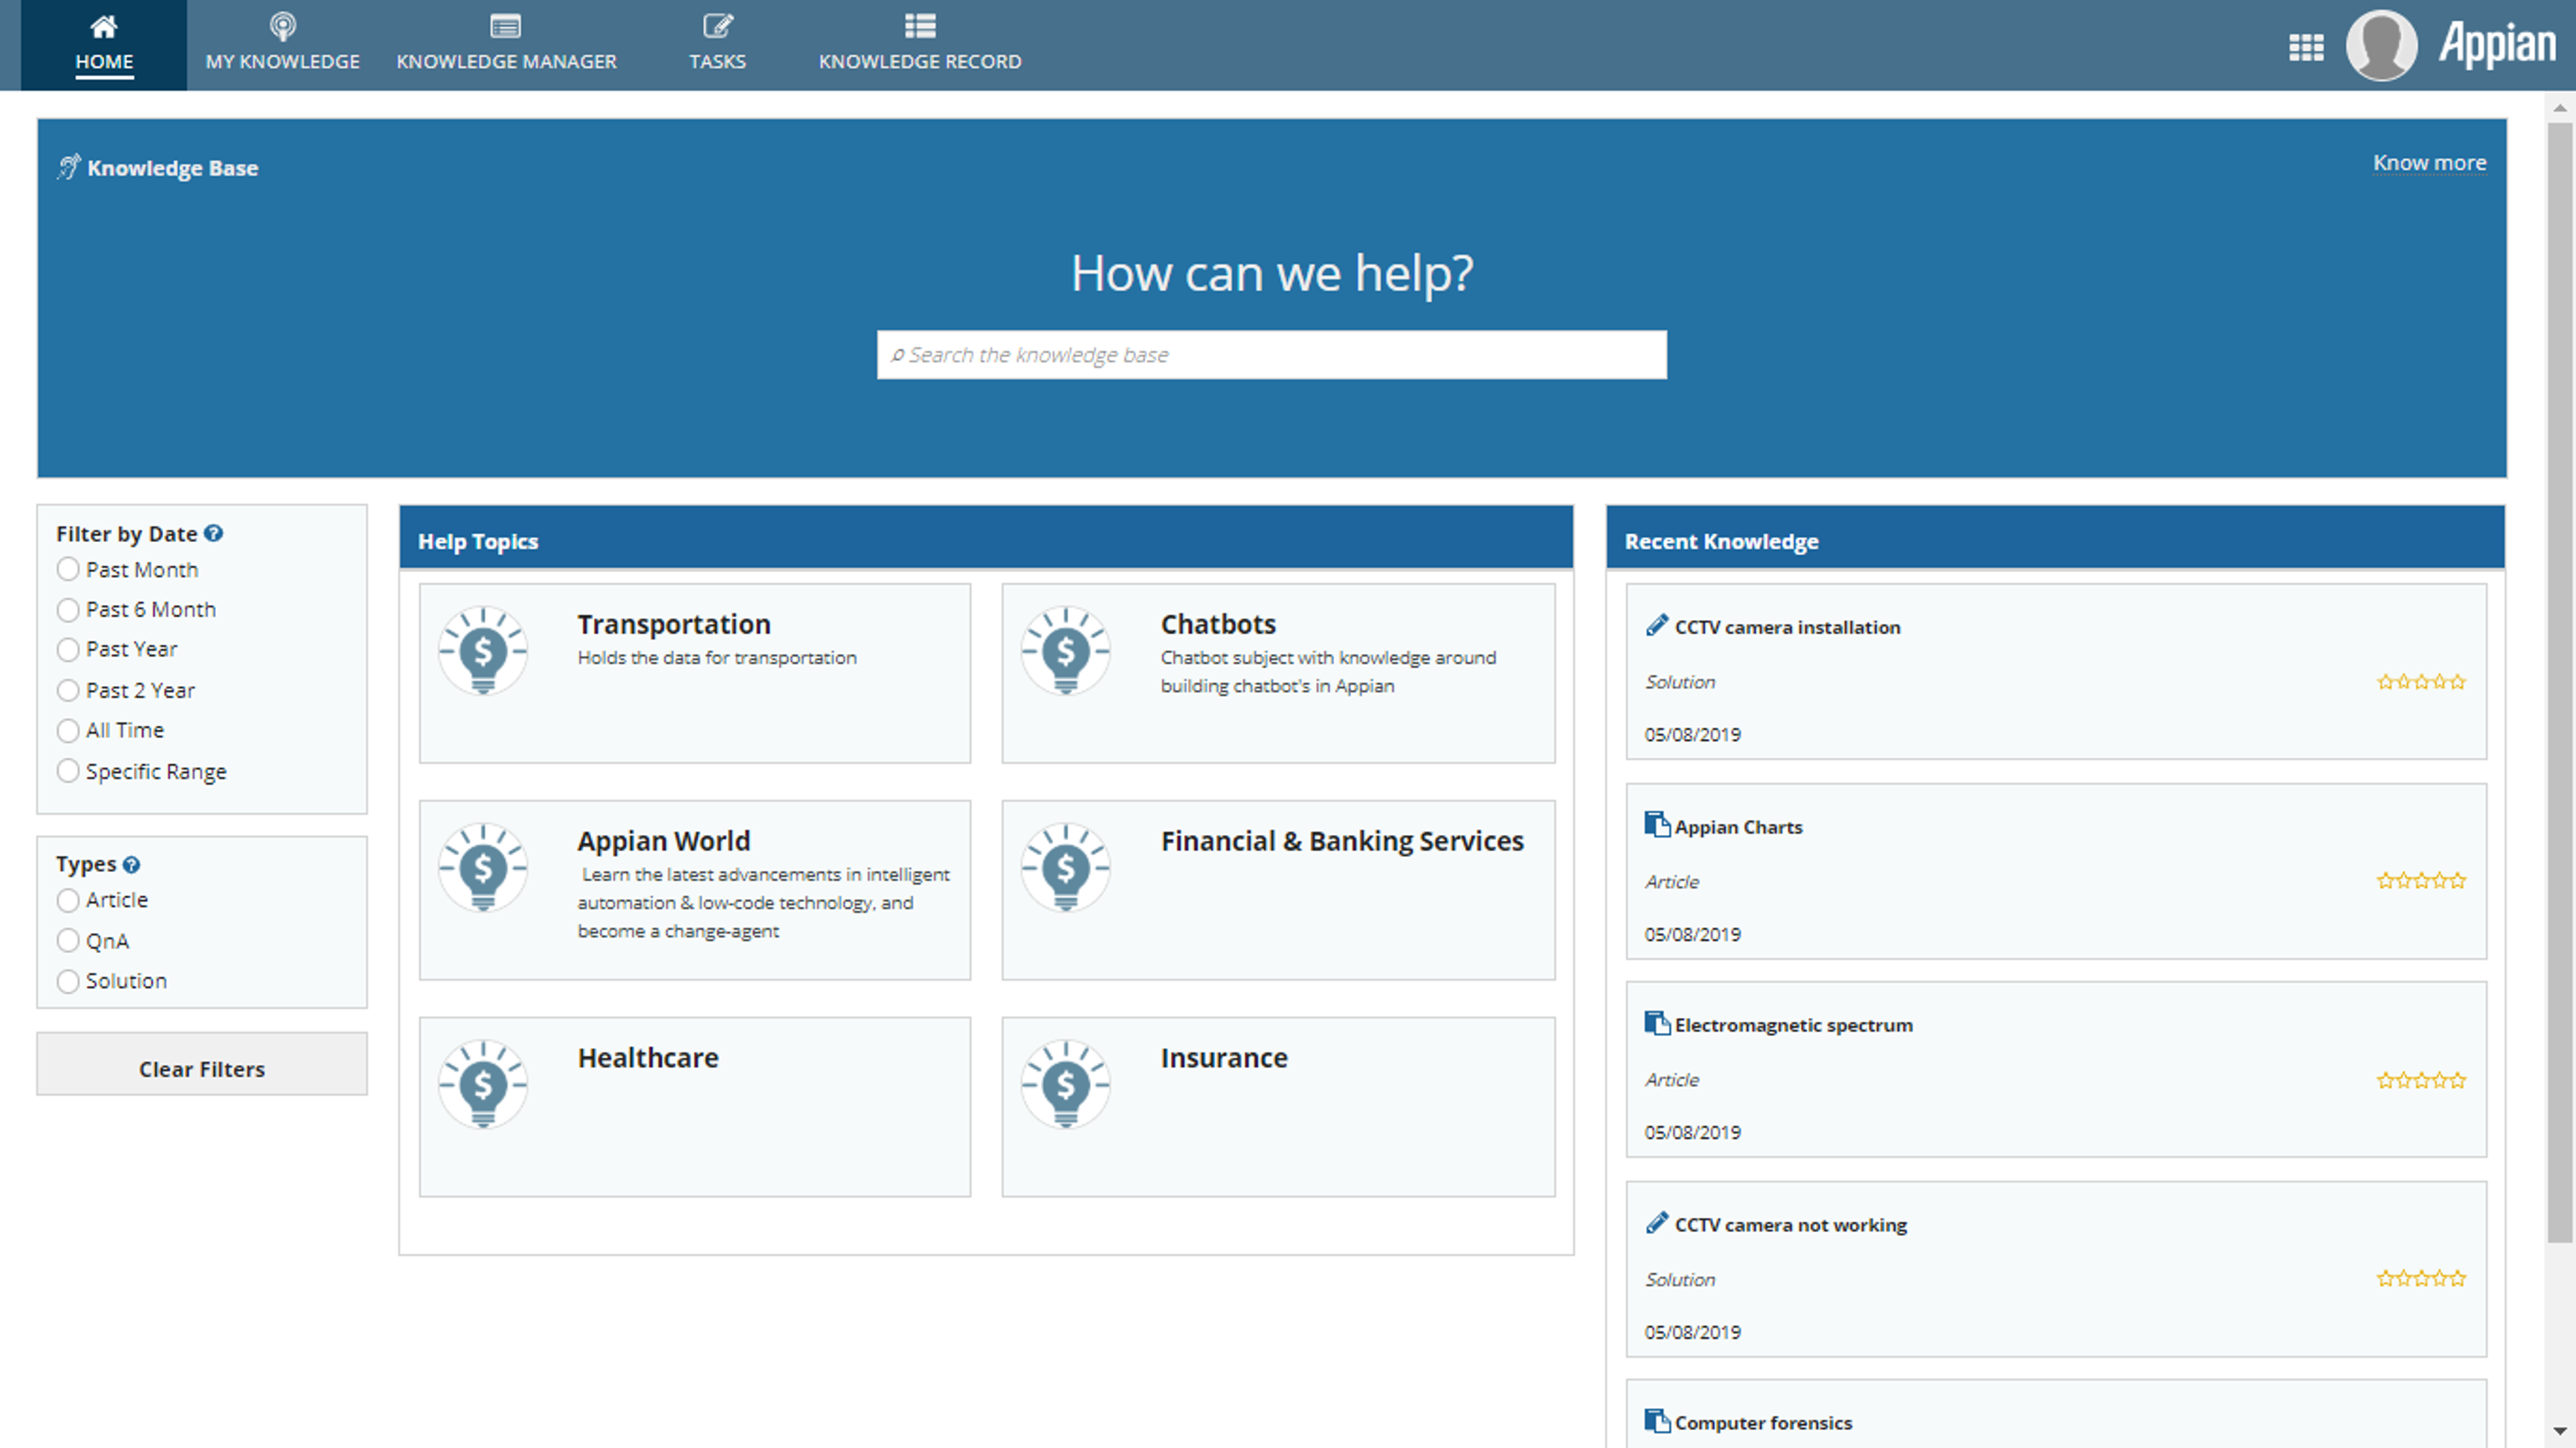Open the Insurance help topic
The height and width of the screenshot is (1448, 2576).
[1278, 1107]
